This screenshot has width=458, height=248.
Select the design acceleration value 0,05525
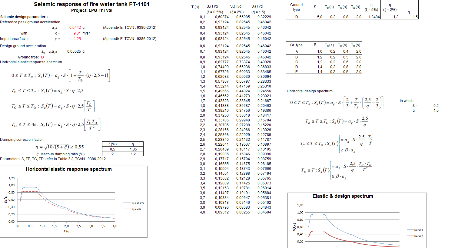(74, 51)
